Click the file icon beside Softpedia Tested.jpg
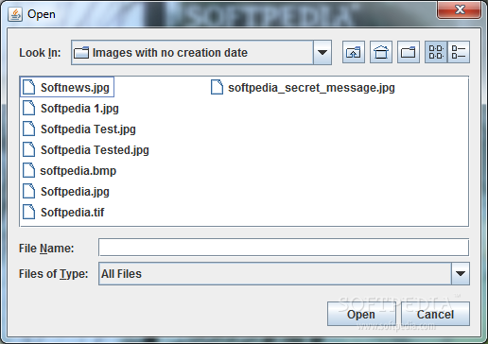Screen dimensions: 488x344 pos(29,149)
